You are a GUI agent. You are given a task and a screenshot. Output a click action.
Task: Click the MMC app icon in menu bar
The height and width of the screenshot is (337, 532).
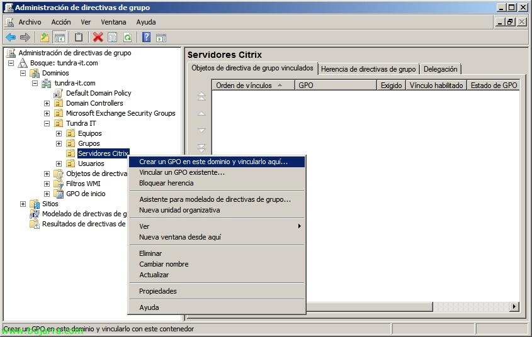(x=9, y=22)
